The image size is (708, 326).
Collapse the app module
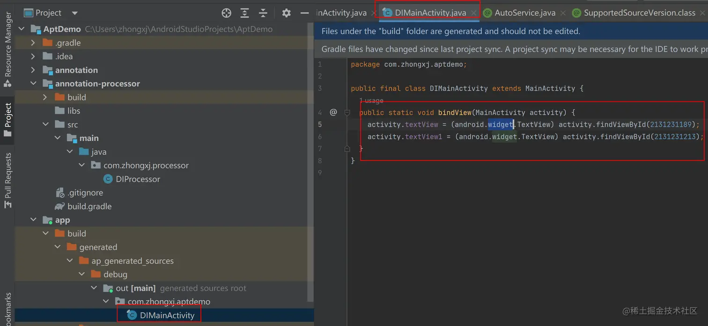click(x=33, y=220)
